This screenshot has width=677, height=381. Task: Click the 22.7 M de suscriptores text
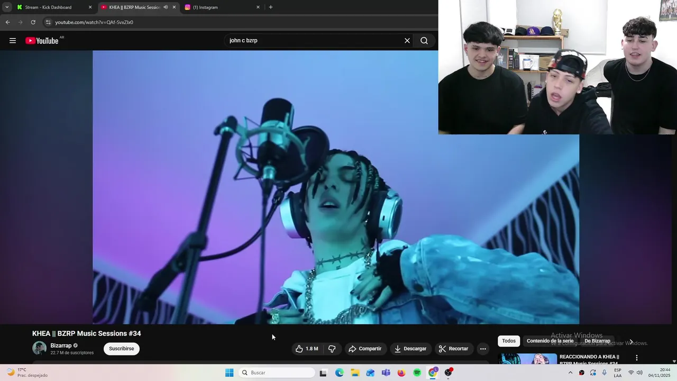click(72, 353)
